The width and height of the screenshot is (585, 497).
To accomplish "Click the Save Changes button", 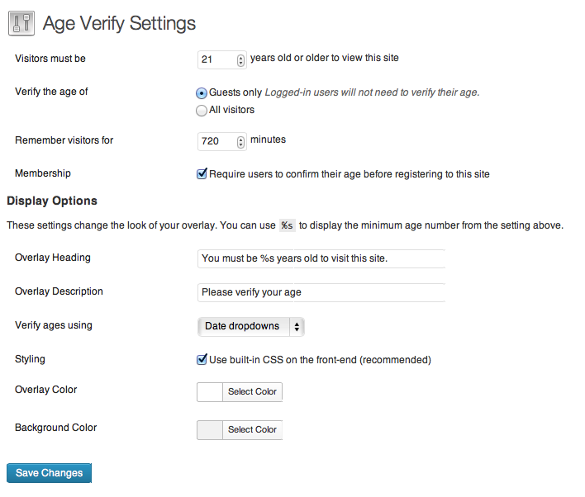I will coord(49,473).
